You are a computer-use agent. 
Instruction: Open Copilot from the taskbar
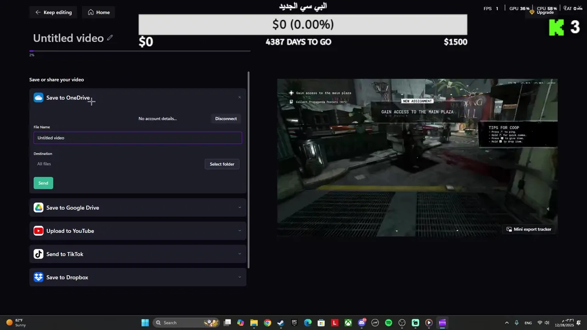240,323
